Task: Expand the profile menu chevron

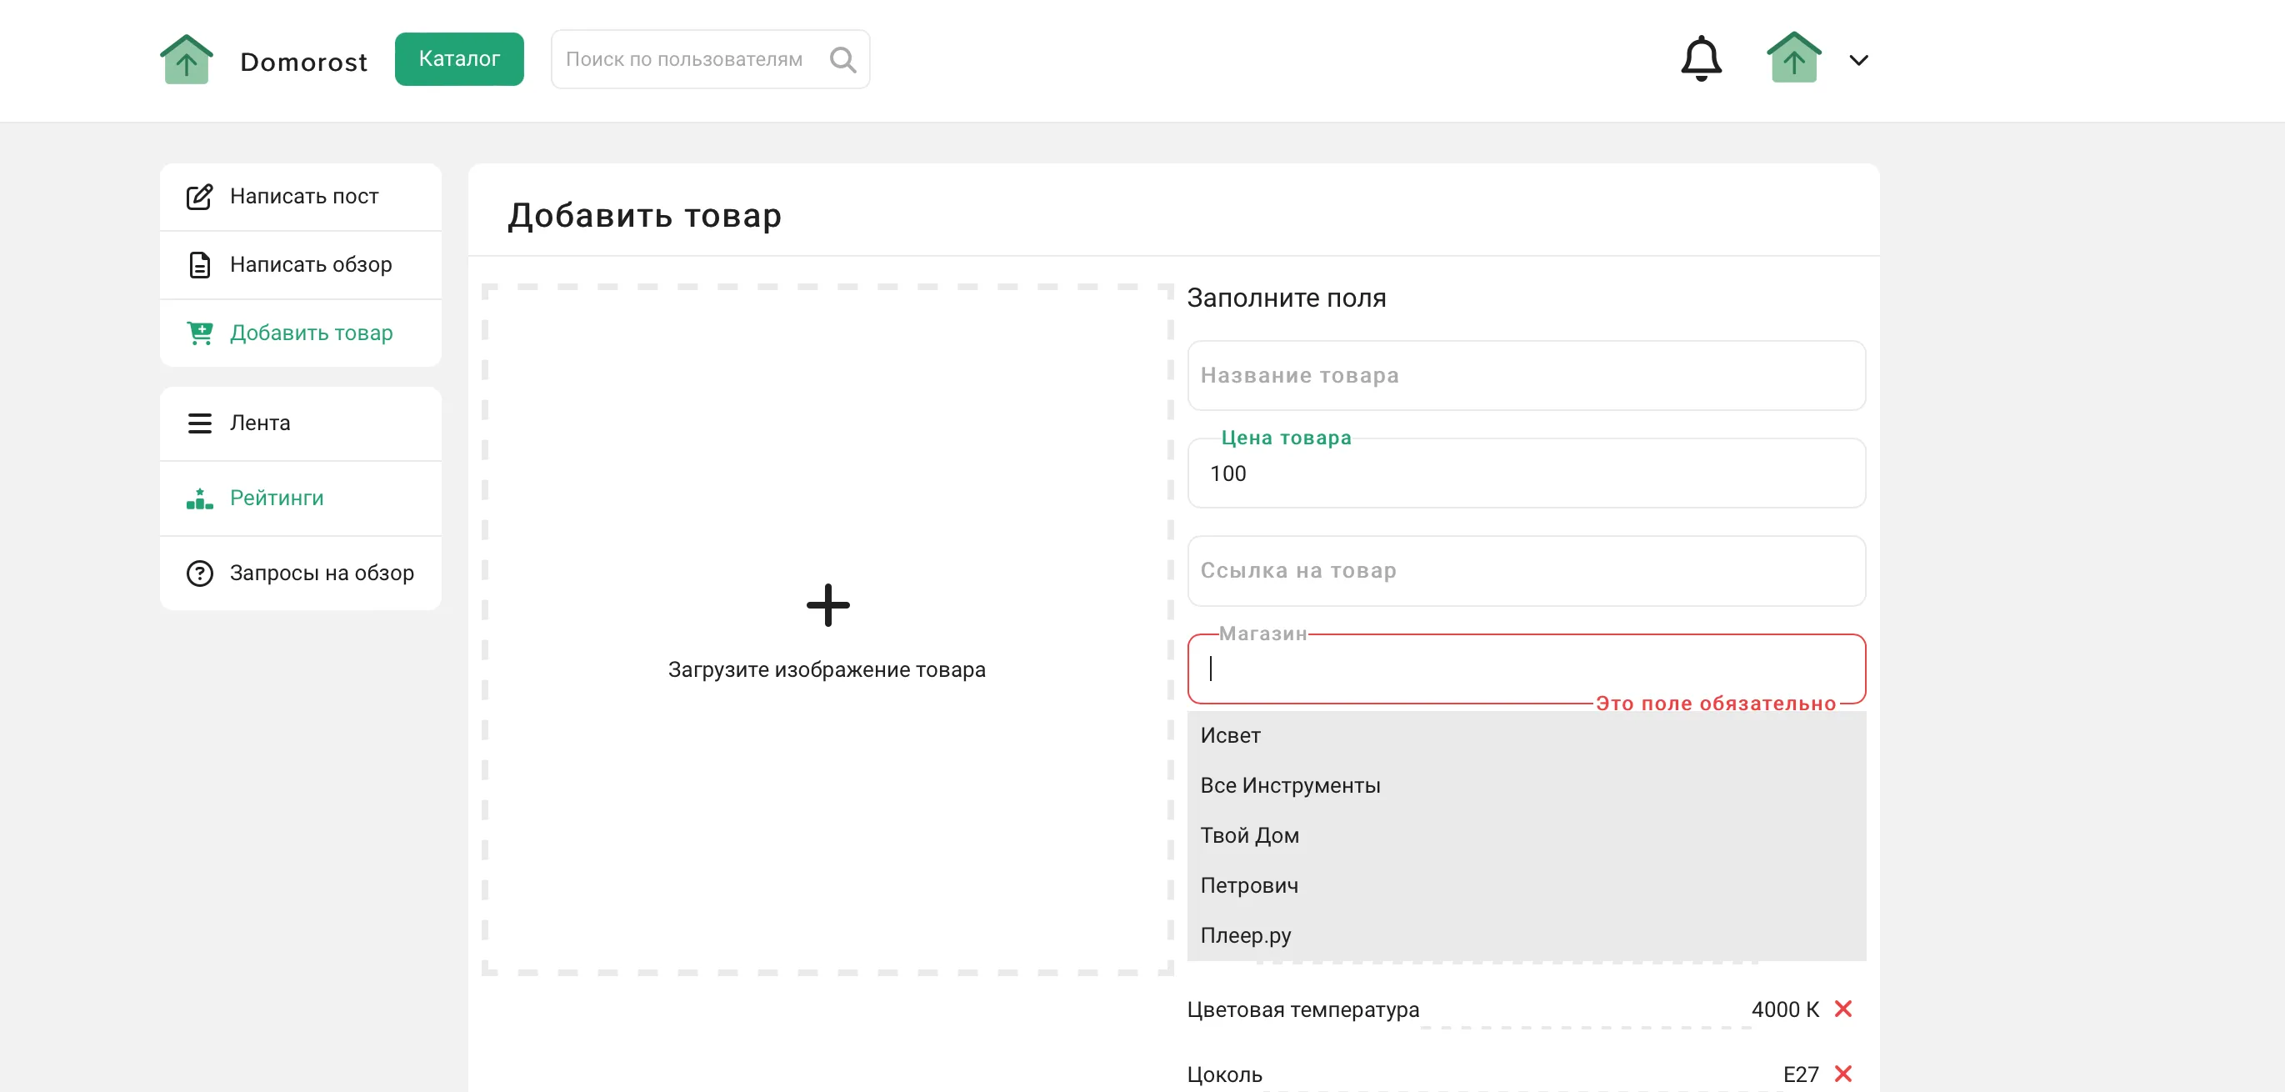Action: pyautogui.click(x=1858, y=60)
